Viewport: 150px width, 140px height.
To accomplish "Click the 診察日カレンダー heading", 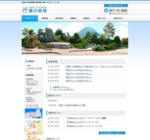I will coord(54,139).
